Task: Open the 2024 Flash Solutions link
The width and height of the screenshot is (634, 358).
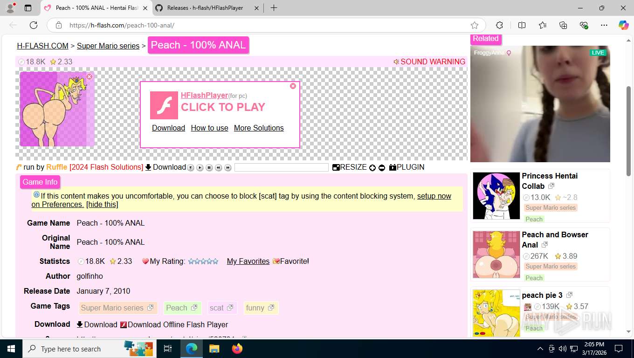Action: pos(106,167)
